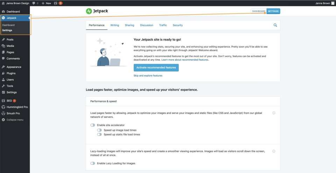Toggle Speed up static file load times

pyautogui.click(x=99, y=135)
